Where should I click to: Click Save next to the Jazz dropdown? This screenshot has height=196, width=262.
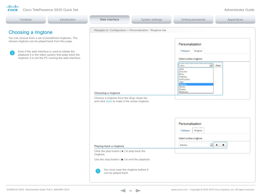click(218, 65)
